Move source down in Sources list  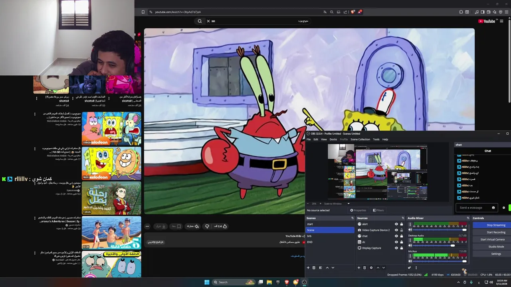(x=384, y=268)
